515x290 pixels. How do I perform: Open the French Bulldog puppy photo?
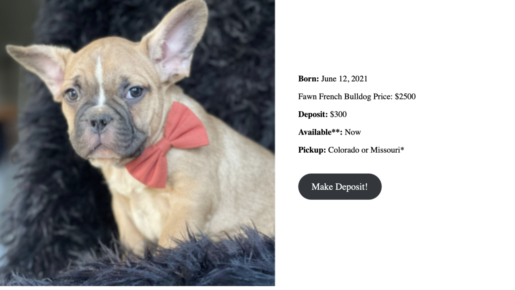click(137, 143)
